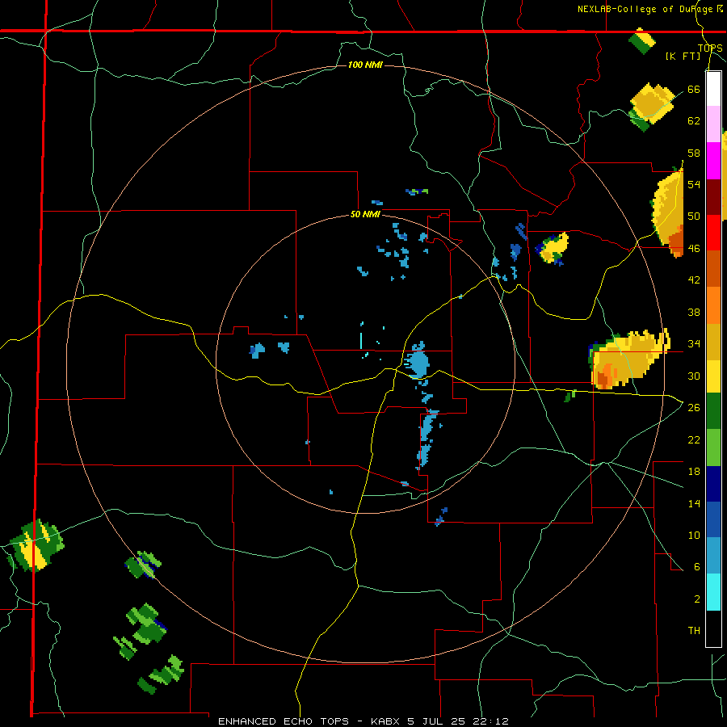Image resolution: width=727 pixels, height=727 pixels.
Task: Select the KABX station identifier
Action: 387,721
